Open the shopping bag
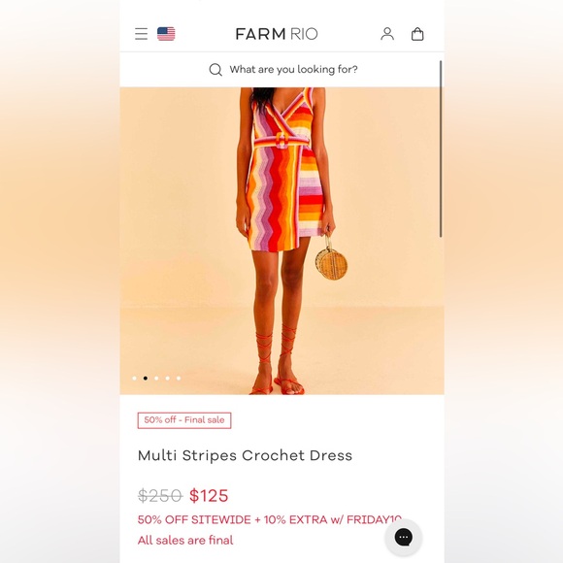The width and height of the screenshot is (563, 563). point(417,34)
